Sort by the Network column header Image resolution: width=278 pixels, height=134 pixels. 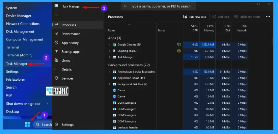pos(240,28)
